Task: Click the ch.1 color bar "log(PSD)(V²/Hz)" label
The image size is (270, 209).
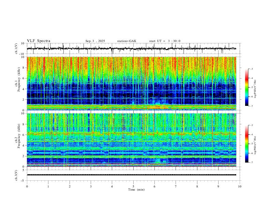Action: point(255,89)
